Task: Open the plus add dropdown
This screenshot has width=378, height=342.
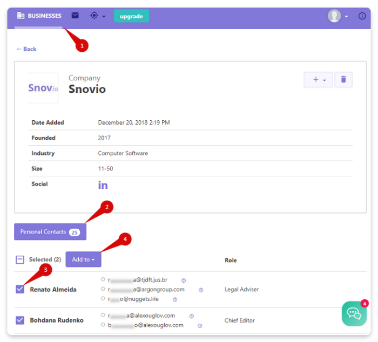Action: coord(318,79)
